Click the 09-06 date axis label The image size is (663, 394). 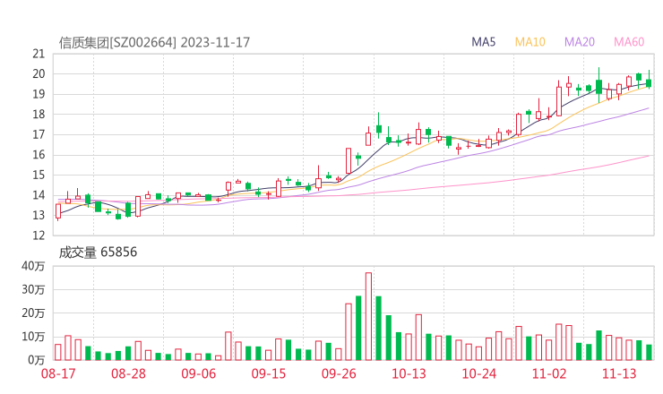click(199, 373)
